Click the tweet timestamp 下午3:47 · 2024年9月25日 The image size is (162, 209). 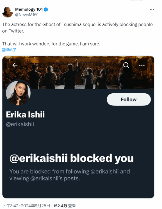point(26,206)
